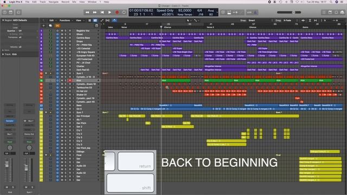Viewport: 347px width, 195px height.
Task: Expand the Track: Kick inspector section
Action: [x=3, y=54]
